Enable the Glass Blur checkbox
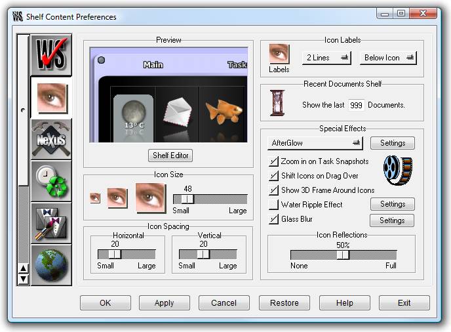The width and height of the screenshot is (451, 332). pyautogui.click(x=274, y=219)
